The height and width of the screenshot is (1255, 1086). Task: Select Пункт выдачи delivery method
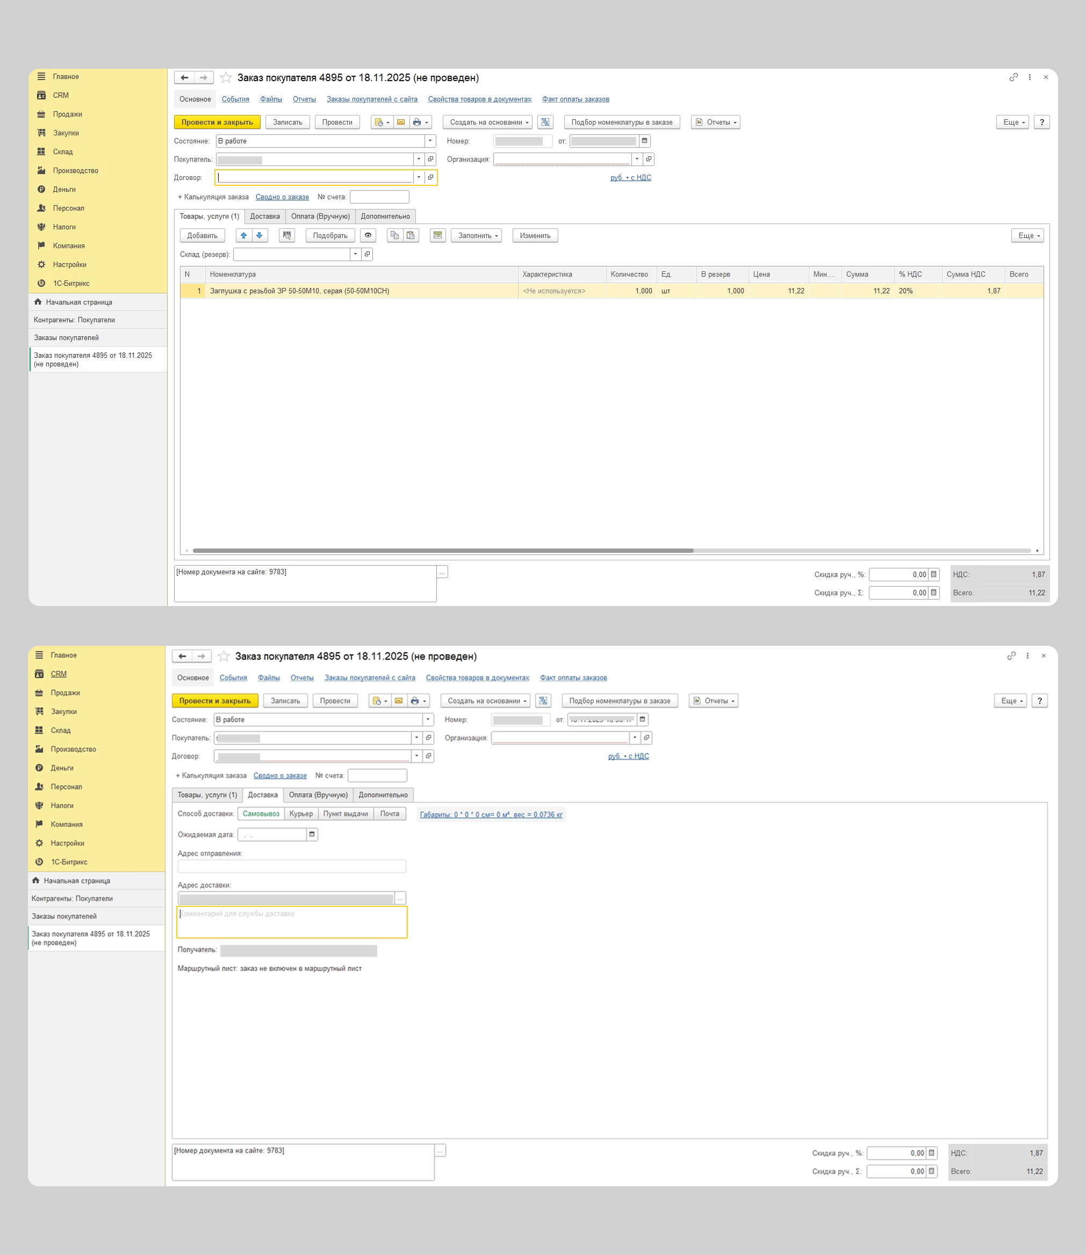click(x=346, y=814)
